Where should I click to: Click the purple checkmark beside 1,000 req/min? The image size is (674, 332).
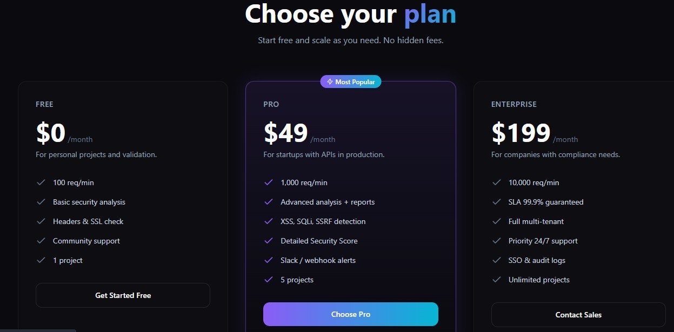click(x=269, y=182)
